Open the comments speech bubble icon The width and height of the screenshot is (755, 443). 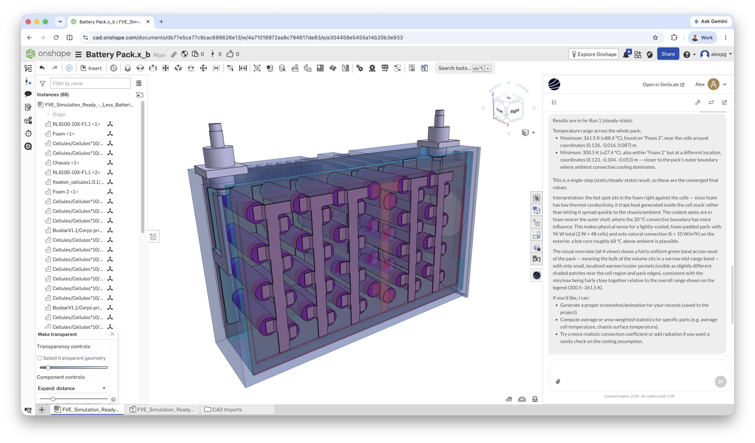[x=28, y=94]
